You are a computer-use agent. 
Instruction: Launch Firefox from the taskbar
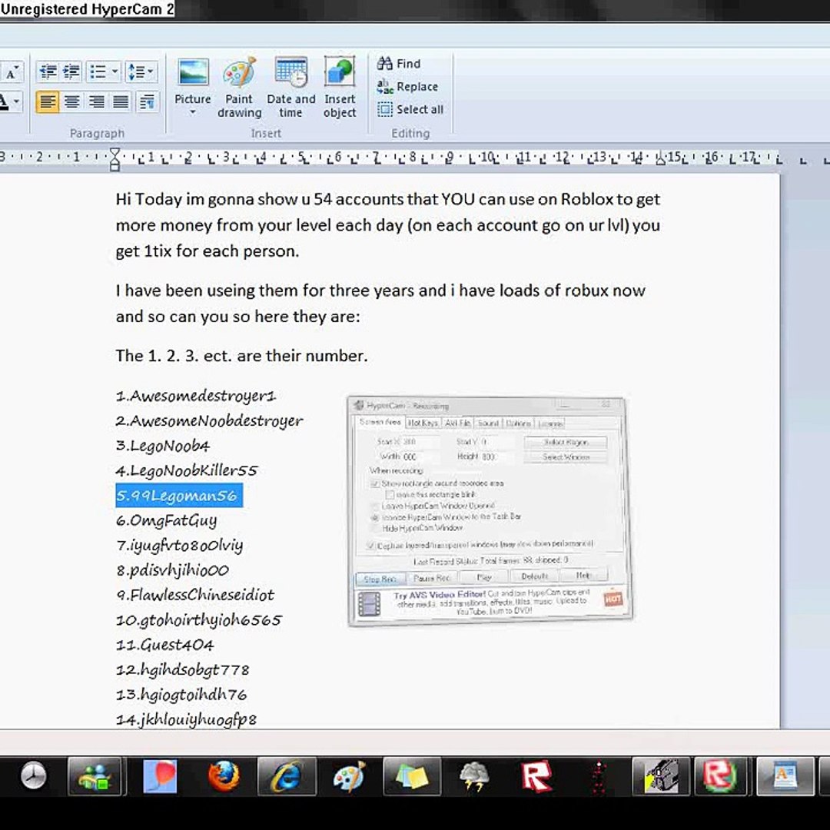pyautogui.click(x=224, y=776)
